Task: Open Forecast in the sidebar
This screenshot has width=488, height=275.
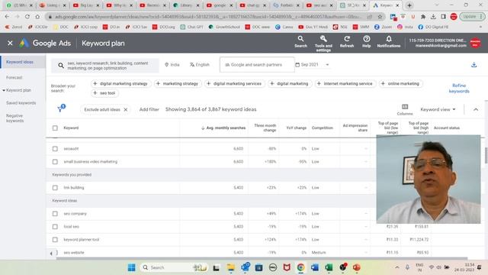Action: (14, 77)
